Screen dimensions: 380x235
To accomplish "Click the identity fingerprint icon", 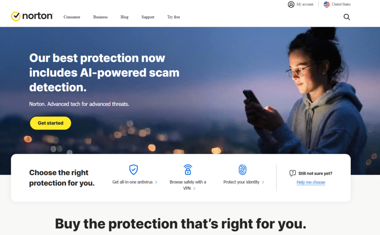I will pos(242,170).
